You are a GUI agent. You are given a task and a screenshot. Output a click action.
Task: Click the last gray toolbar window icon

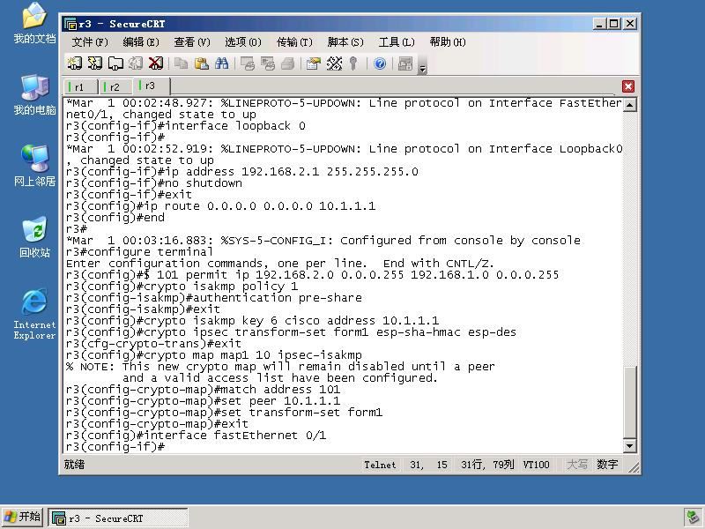405,63
